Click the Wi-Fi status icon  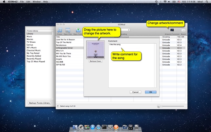[x=165, y=2]
